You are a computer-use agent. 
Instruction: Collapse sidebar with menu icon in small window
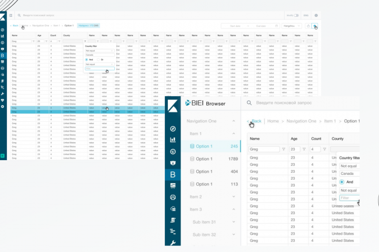pos(11,15)
